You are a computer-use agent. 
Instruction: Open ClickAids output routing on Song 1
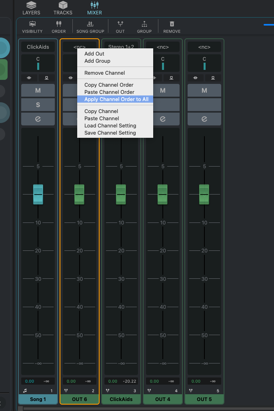pyautogui.click(x=38, y=47)
